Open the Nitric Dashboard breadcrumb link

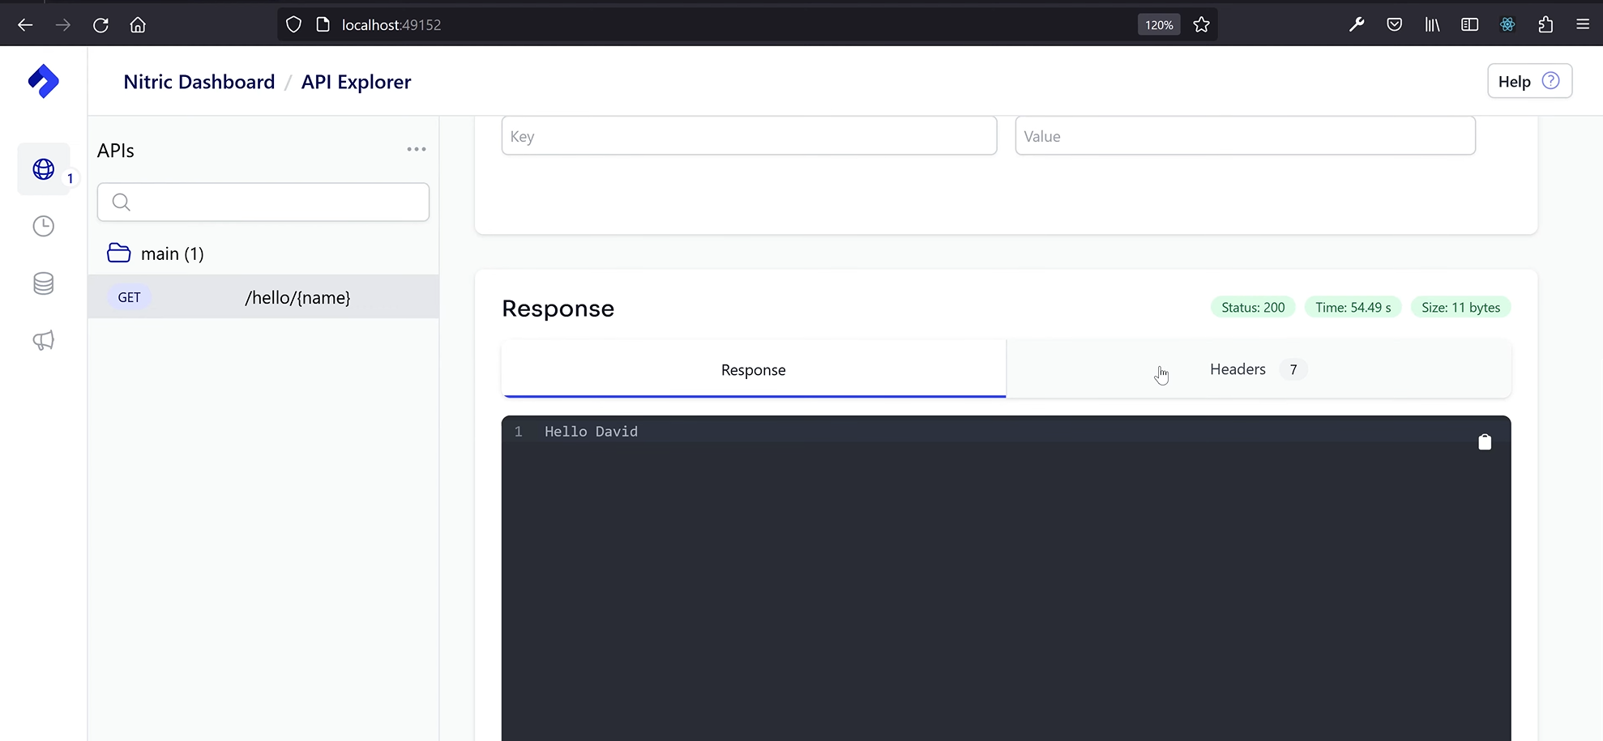click(x=199, y=82)
